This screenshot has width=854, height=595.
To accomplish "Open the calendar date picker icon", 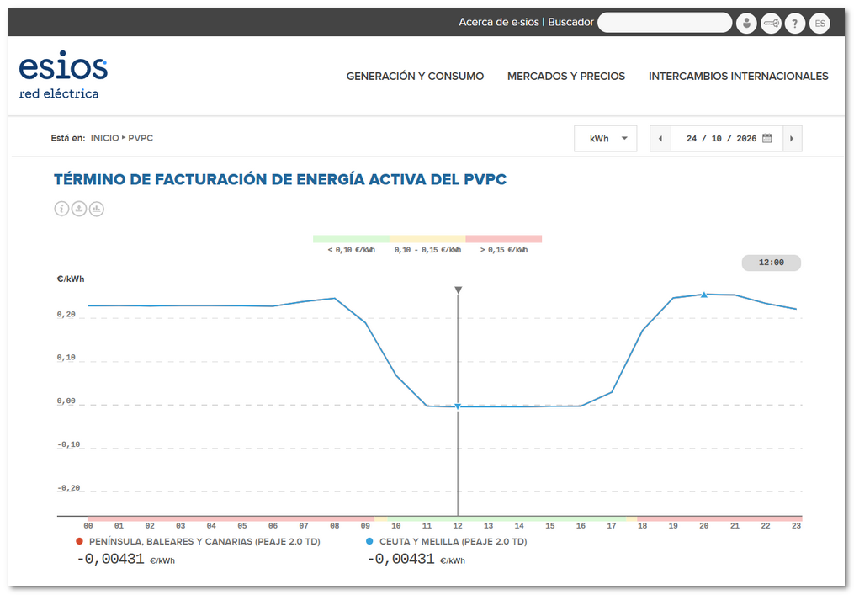I will (766, 138).
